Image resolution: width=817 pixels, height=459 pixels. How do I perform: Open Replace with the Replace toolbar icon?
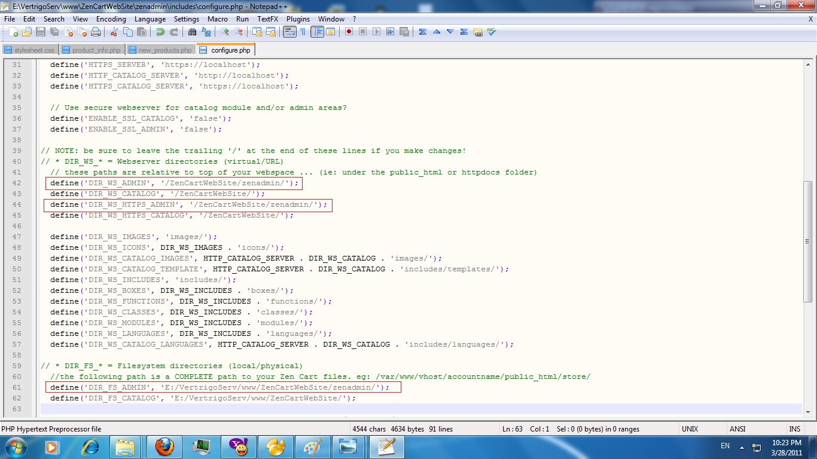pos(206,32)
